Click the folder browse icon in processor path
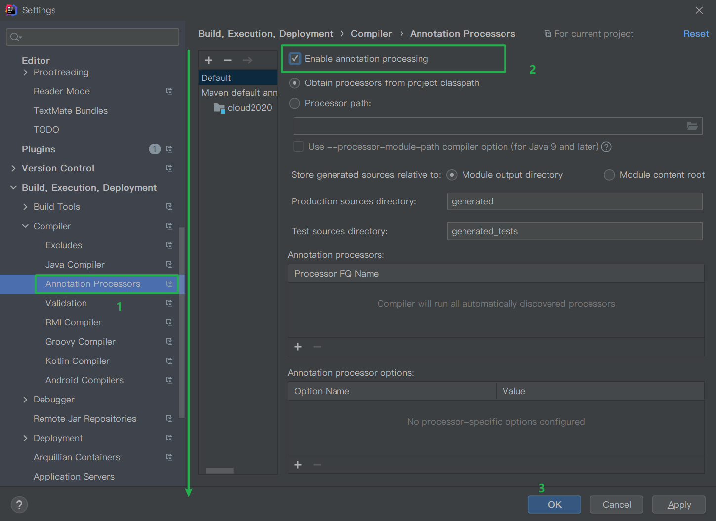Image resolution: width=716 pixels, height=521 pixels. coord(692,126)
